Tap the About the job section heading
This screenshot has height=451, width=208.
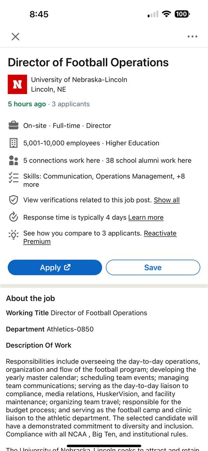coord(30,298)
